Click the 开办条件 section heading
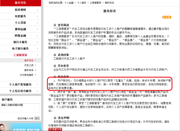This screenshot has height=131, width=180. coord(63,66)
